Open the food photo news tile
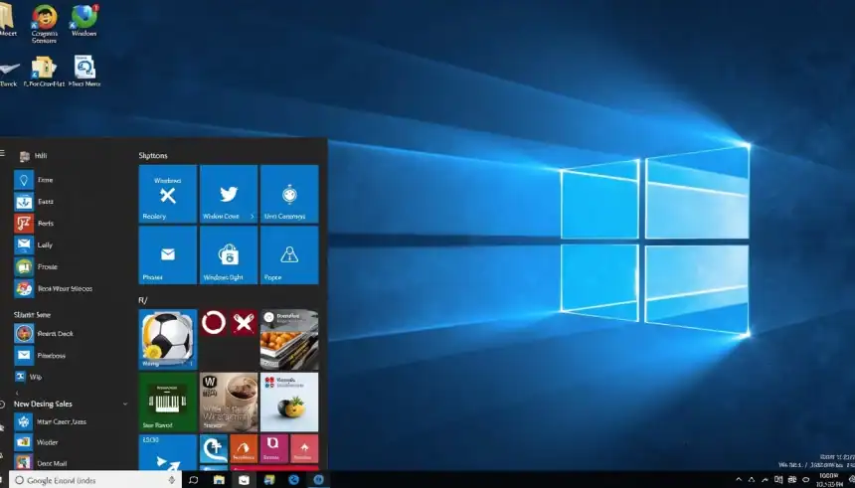Viewport: 855px width, 488px height. [x=289, y=339]
